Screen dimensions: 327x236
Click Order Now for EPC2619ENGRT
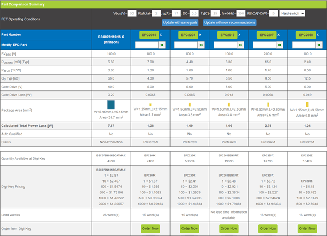click(229, 229)
